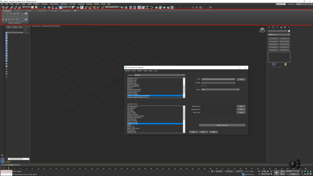Click the Zoom magnifier viewport navigation icon
The height and width of the screenshot is (176, 313).
302,171
